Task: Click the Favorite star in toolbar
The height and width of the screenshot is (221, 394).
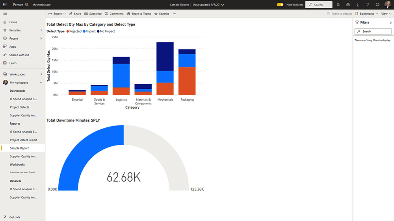Action: [x=162, y=14]
